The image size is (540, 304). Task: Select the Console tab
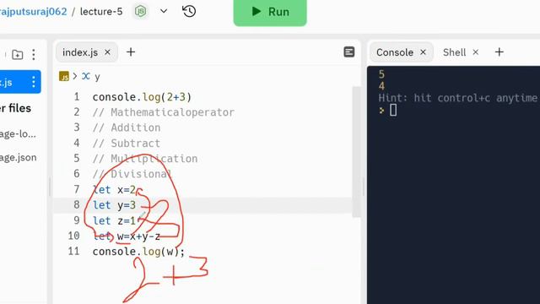pos(395,52)
